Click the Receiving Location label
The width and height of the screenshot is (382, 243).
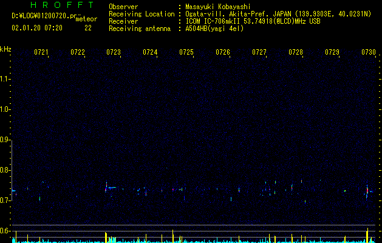click(x=142, y=14)
